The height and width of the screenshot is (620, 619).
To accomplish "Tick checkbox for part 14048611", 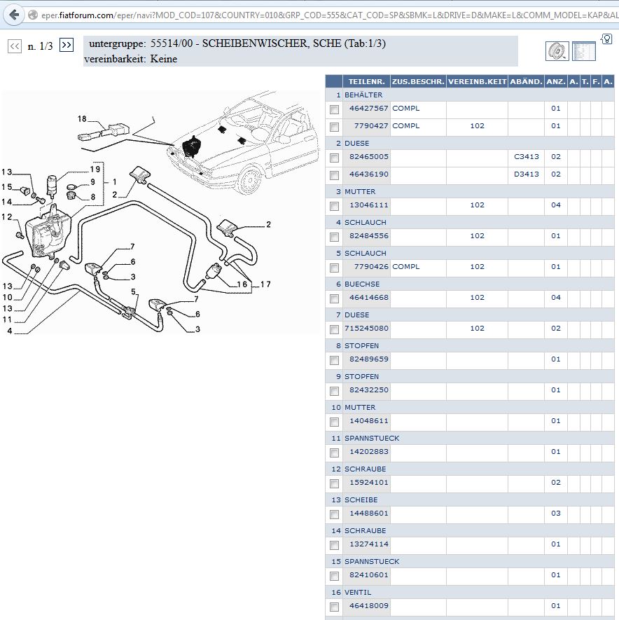I will 335,422.
